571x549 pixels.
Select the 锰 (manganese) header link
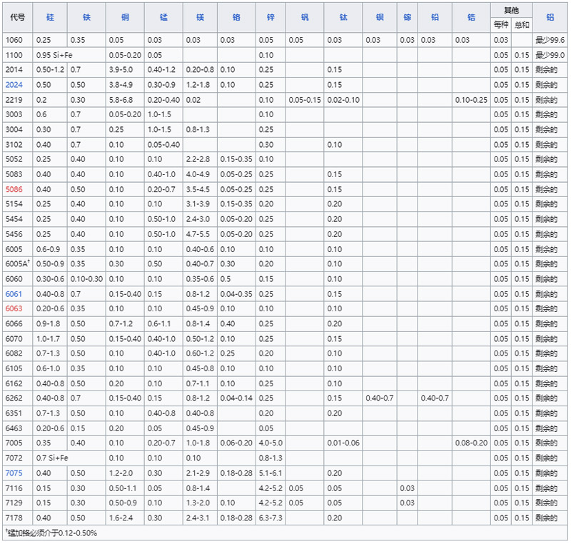pos(162,17)
